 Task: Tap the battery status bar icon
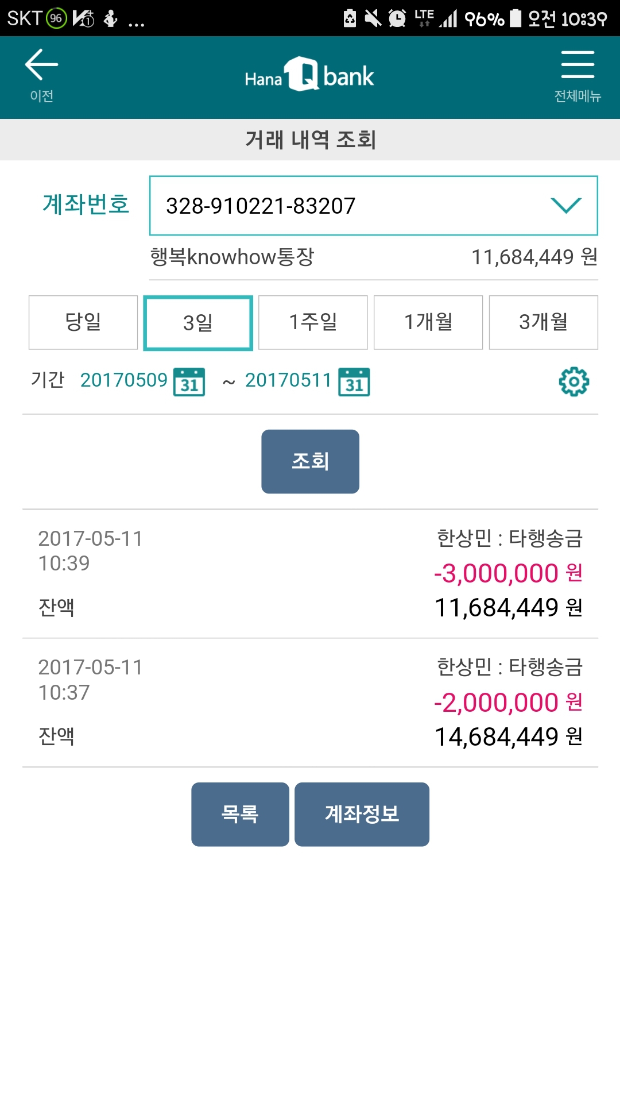click(x=516, y=18)
